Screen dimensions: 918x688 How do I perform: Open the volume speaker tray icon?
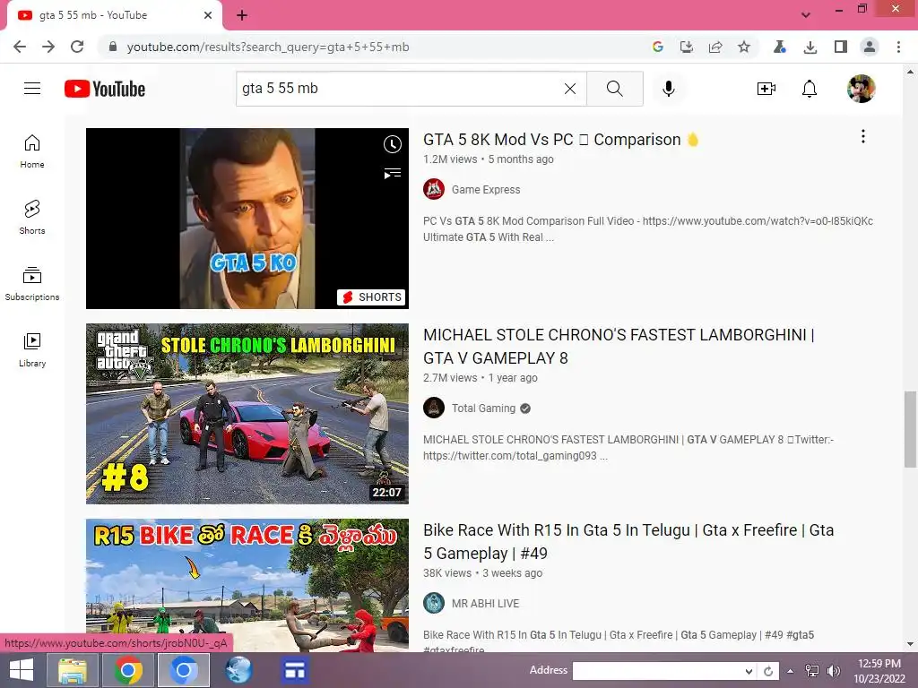point(833,671)
